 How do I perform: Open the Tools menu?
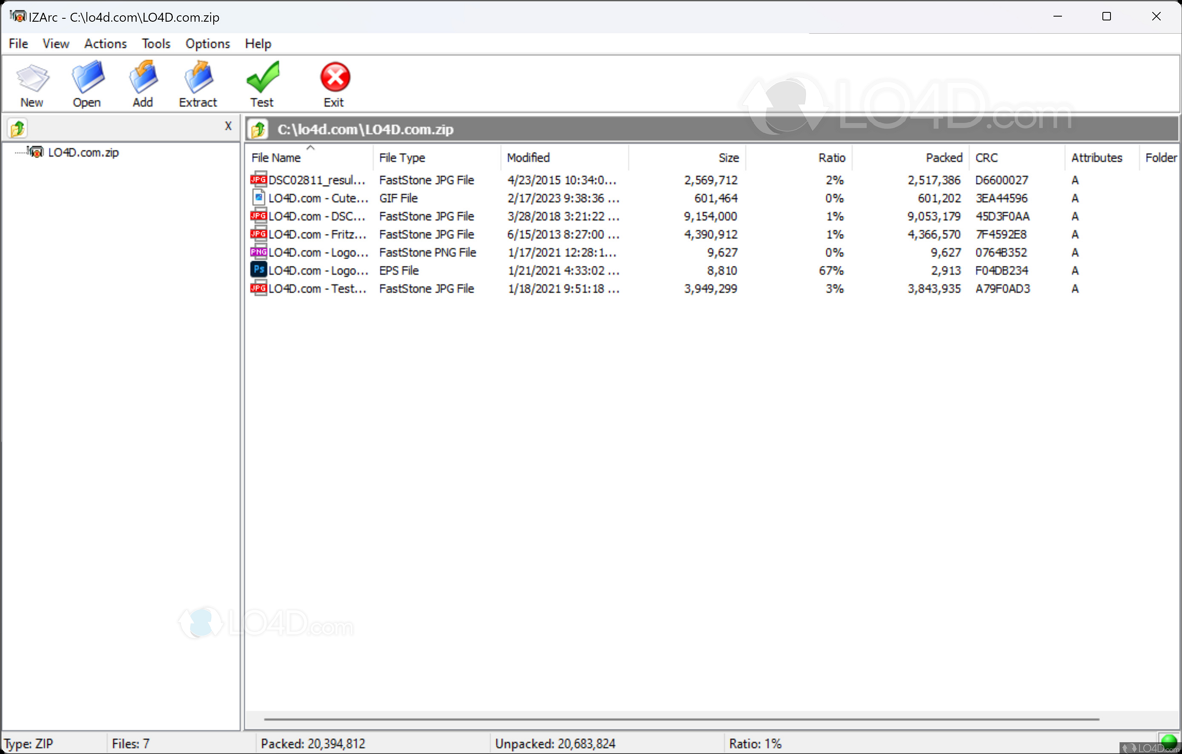(156, 44)
